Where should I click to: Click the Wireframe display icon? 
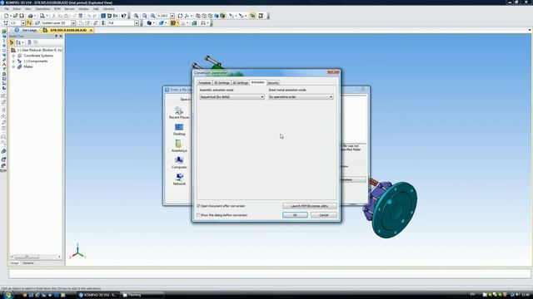198,16
